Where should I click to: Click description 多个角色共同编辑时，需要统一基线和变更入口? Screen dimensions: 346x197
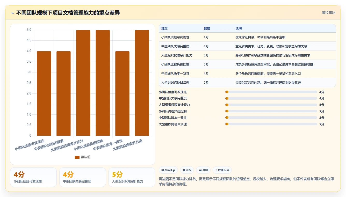pos(268,74)
